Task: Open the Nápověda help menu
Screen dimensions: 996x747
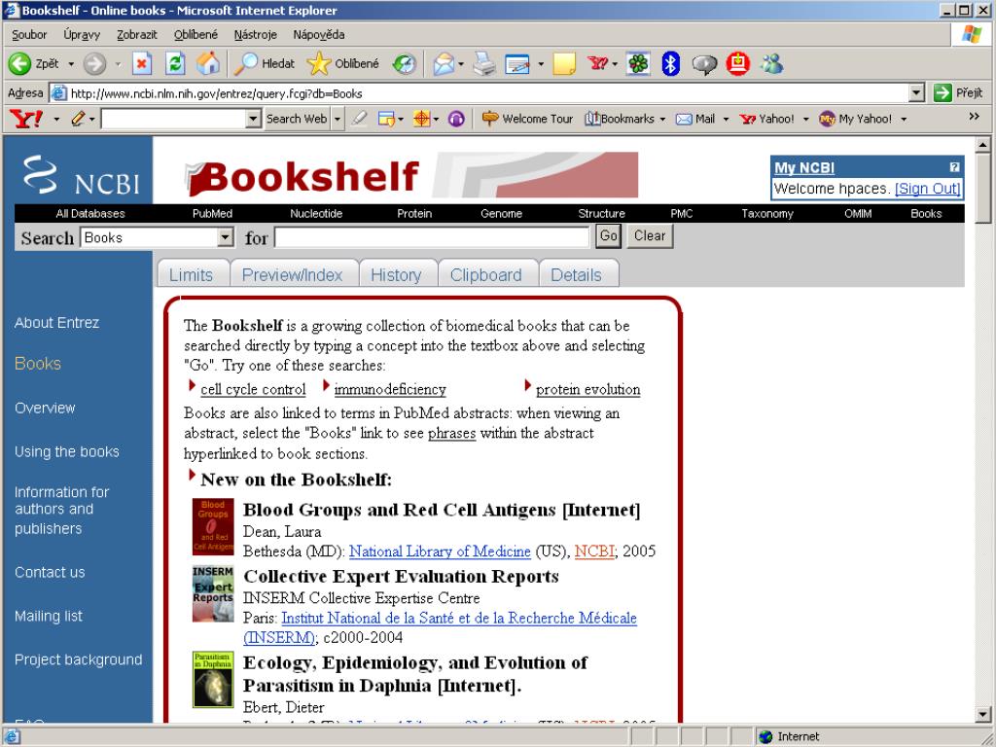Action: [319, 35]
